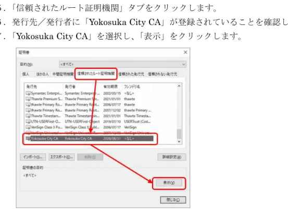Select thawte Primary Ro... row expiring 2037/12/02
The height and width of the screenshot is (213, 288).
pos(89,110)
